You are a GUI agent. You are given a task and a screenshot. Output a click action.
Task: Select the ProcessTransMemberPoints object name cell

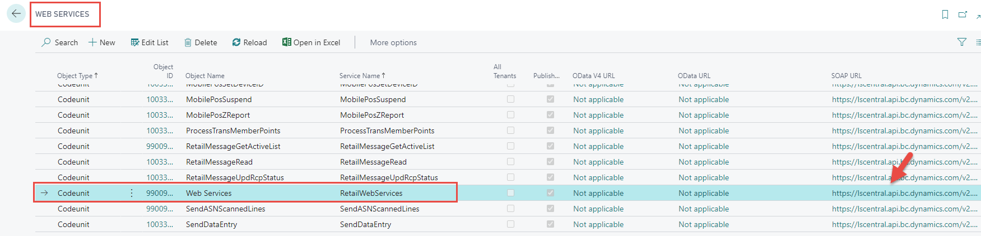coord(233,131)
